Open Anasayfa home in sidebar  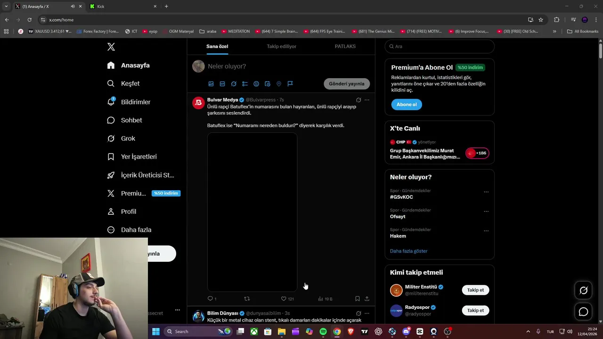tap(129, 65)
